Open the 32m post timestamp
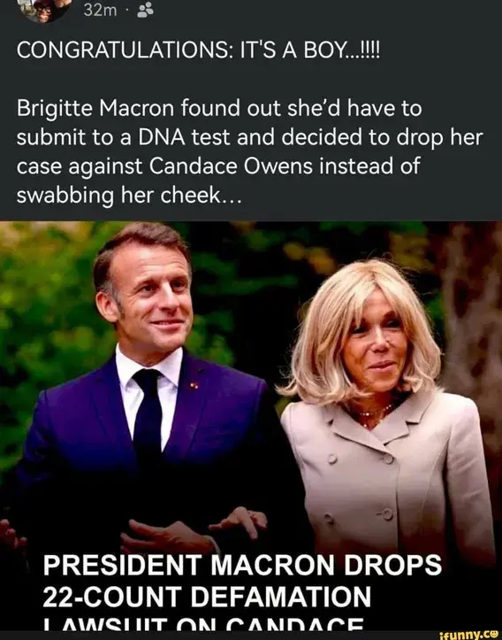502x640 pixels. pos(100,11)
